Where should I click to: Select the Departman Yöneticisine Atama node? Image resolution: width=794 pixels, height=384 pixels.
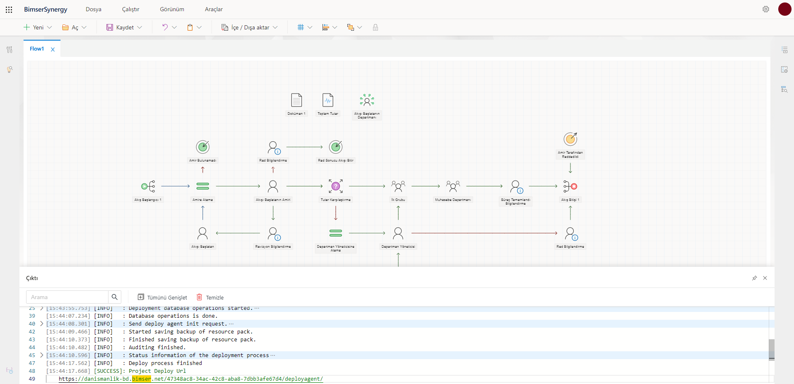click(336, 233)
